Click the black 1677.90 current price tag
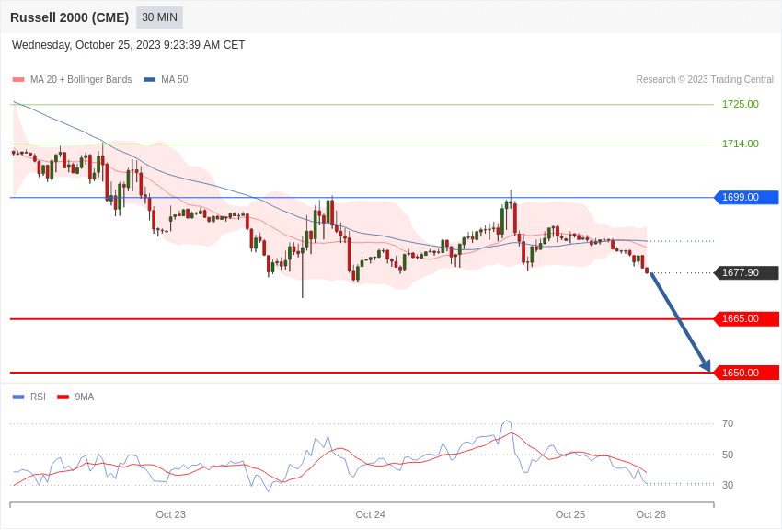 pos(747,272)
